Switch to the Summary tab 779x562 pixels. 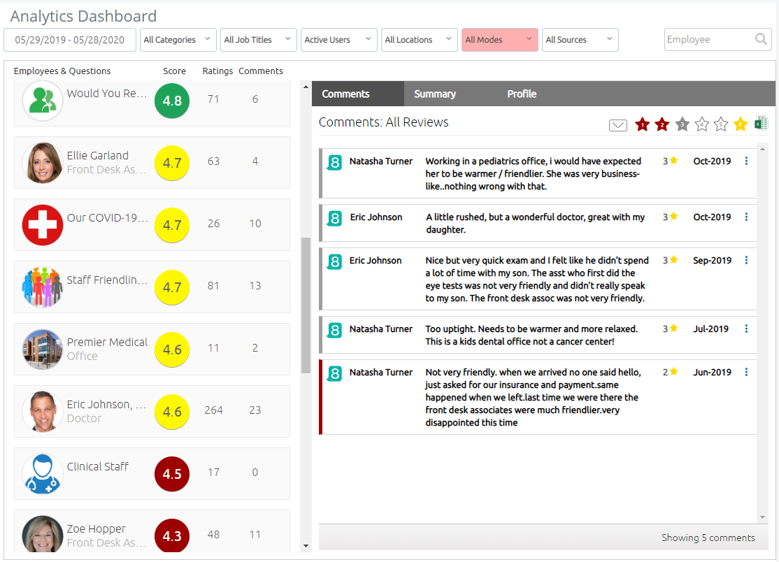[x=434, y=94]
